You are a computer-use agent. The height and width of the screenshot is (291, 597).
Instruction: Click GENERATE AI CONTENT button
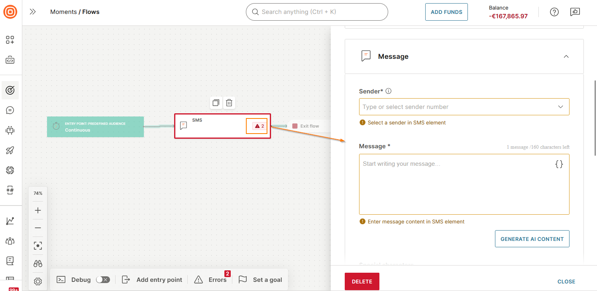[x=532, y=239]
